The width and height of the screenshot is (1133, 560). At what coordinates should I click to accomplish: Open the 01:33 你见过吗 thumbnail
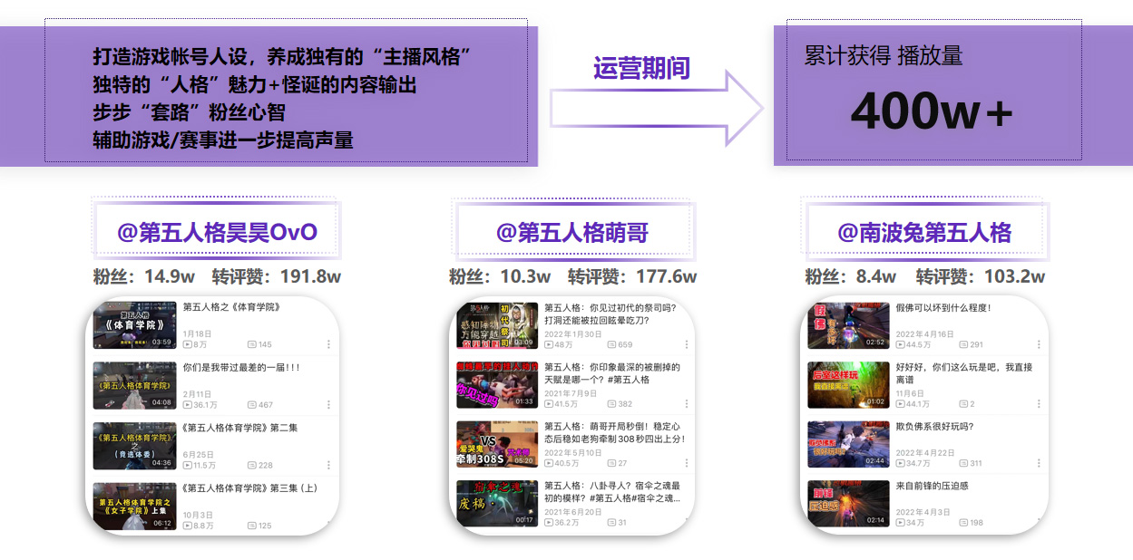click(497, 385)
